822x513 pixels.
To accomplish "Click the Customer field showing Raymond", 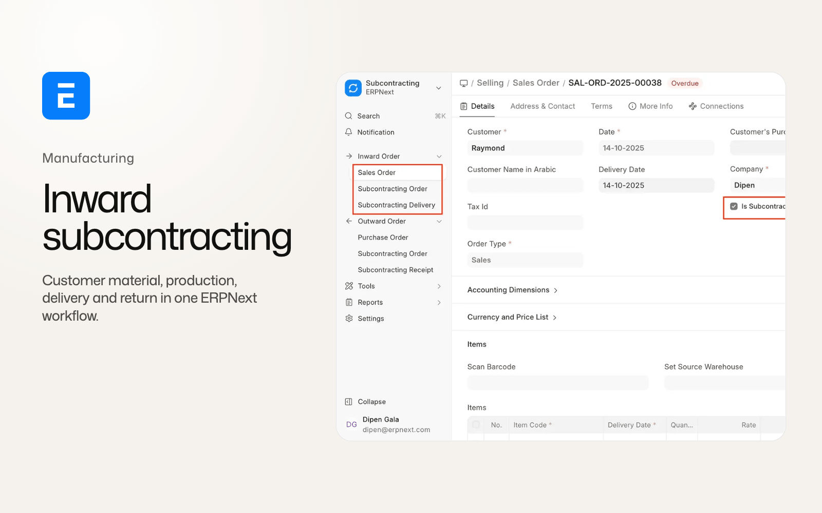I will [525, 148].
